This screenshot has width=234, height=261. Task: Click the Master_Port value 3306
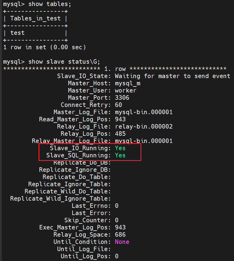[122, 98]
